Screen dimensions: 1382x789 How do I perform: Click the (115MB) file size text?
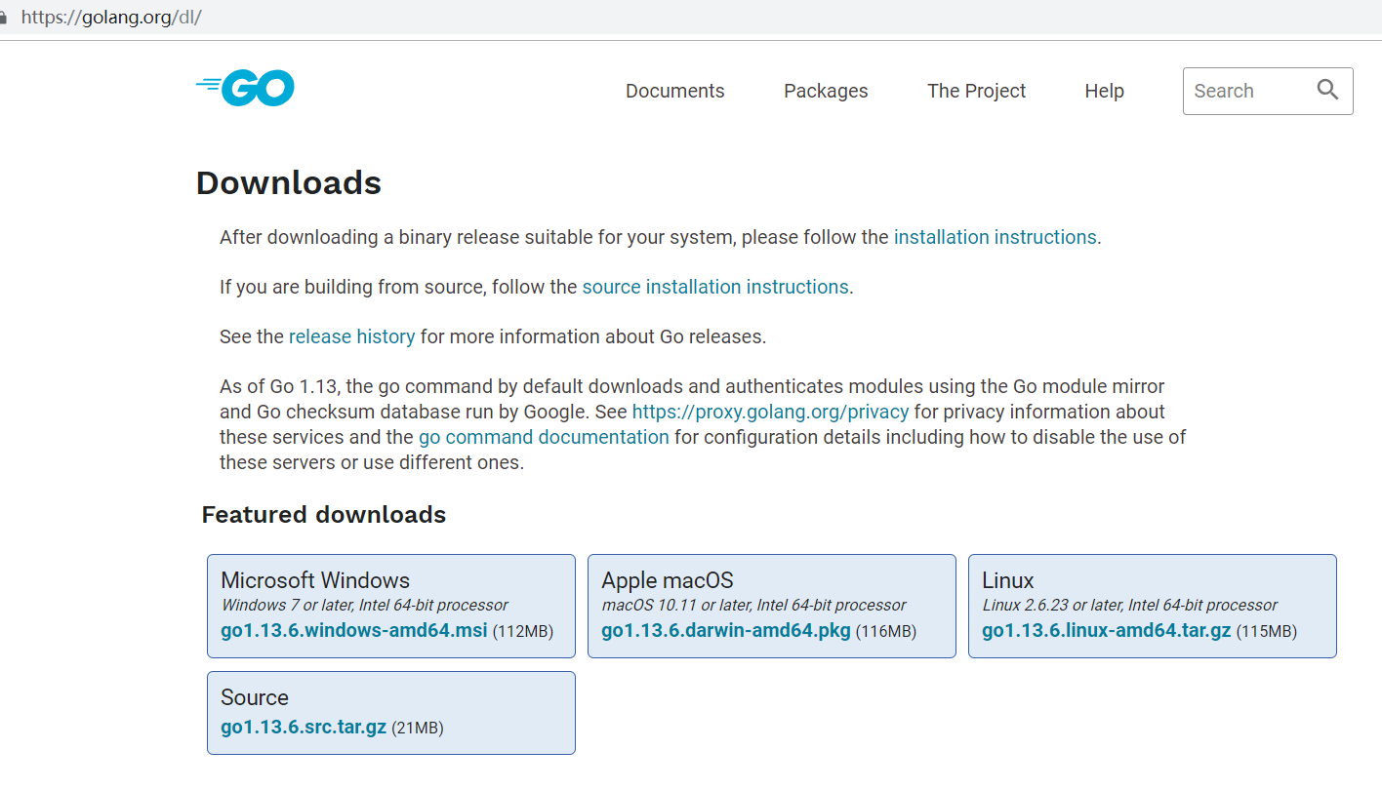pyautogui.click(x=1267, y=632)
